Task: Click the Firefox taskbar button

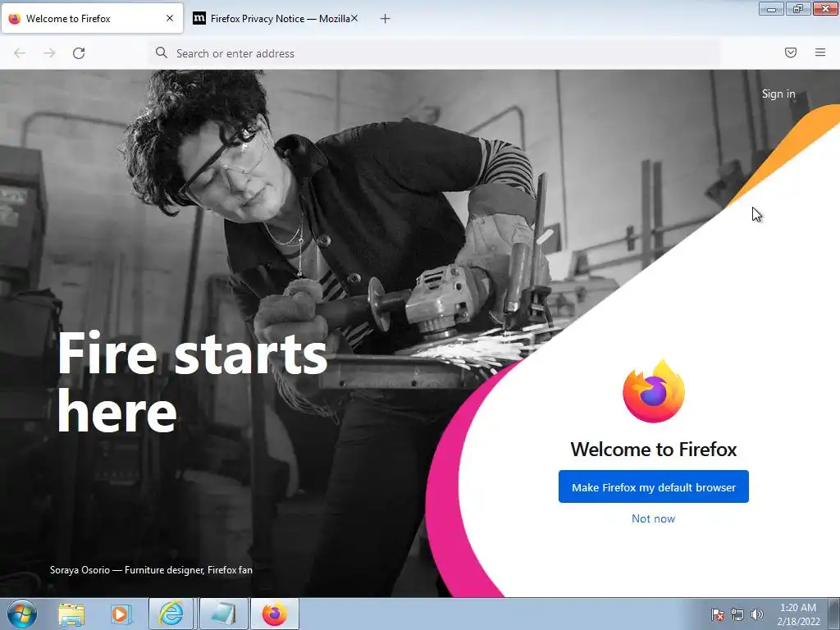Action: click(x=274, y=614)
